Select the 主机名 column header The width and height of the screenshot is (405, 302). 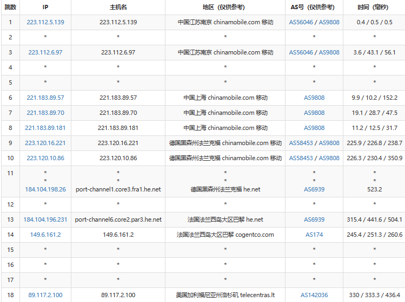click(118, 7)
